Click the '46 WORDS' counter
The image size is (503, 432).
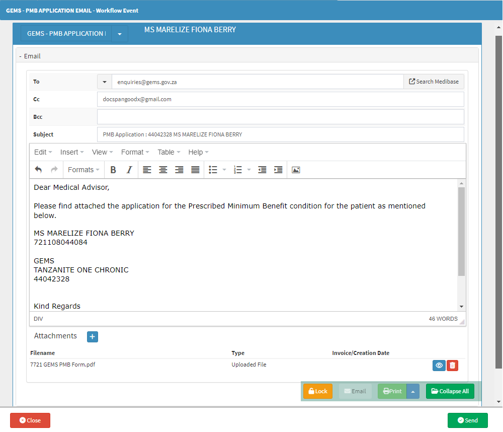pos(443,319)
